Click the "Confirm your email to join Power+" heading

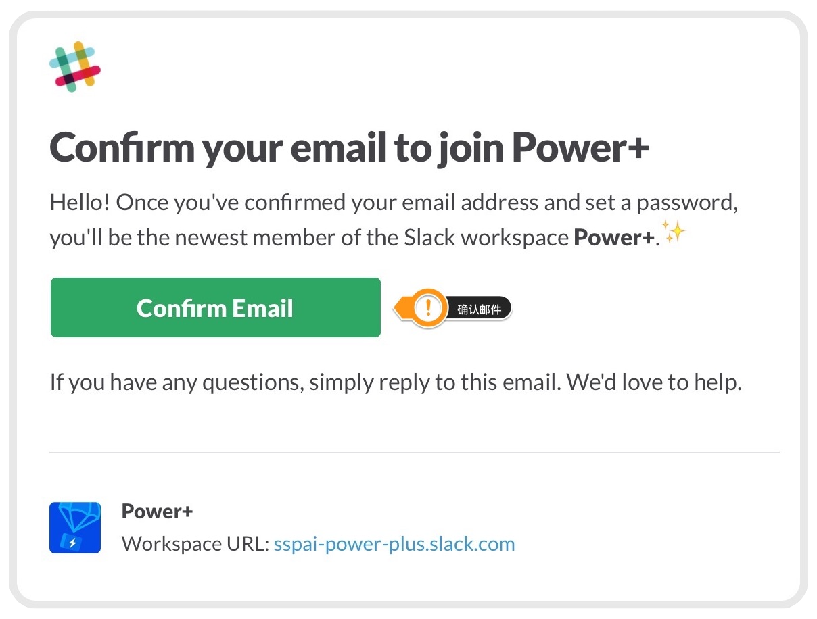[349, 147]
